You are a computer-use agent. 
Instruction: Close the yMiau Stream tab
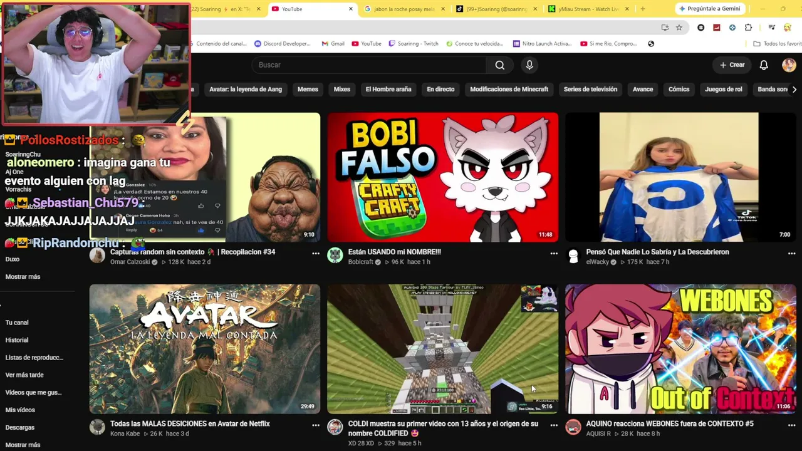tap(628, 9)
